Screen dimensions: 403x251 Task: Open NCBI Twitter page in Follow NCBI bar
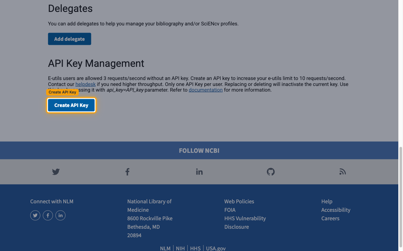coord(56,172)
